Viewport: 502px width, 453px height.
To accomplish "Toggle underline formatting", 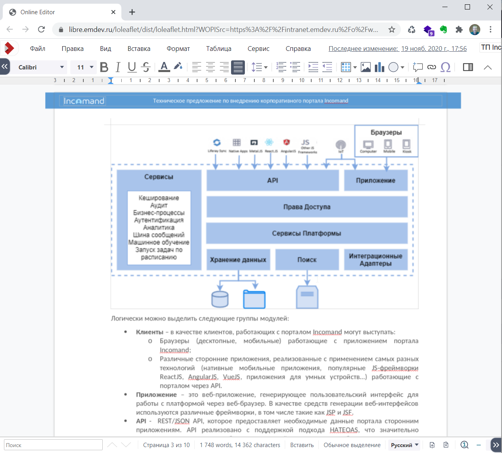I will pyautogui.click(x=132, y=67).
